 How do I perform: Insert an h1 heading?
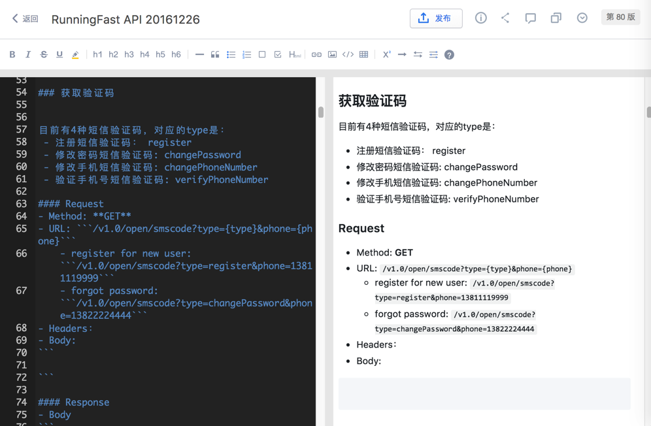pos(97,54)
